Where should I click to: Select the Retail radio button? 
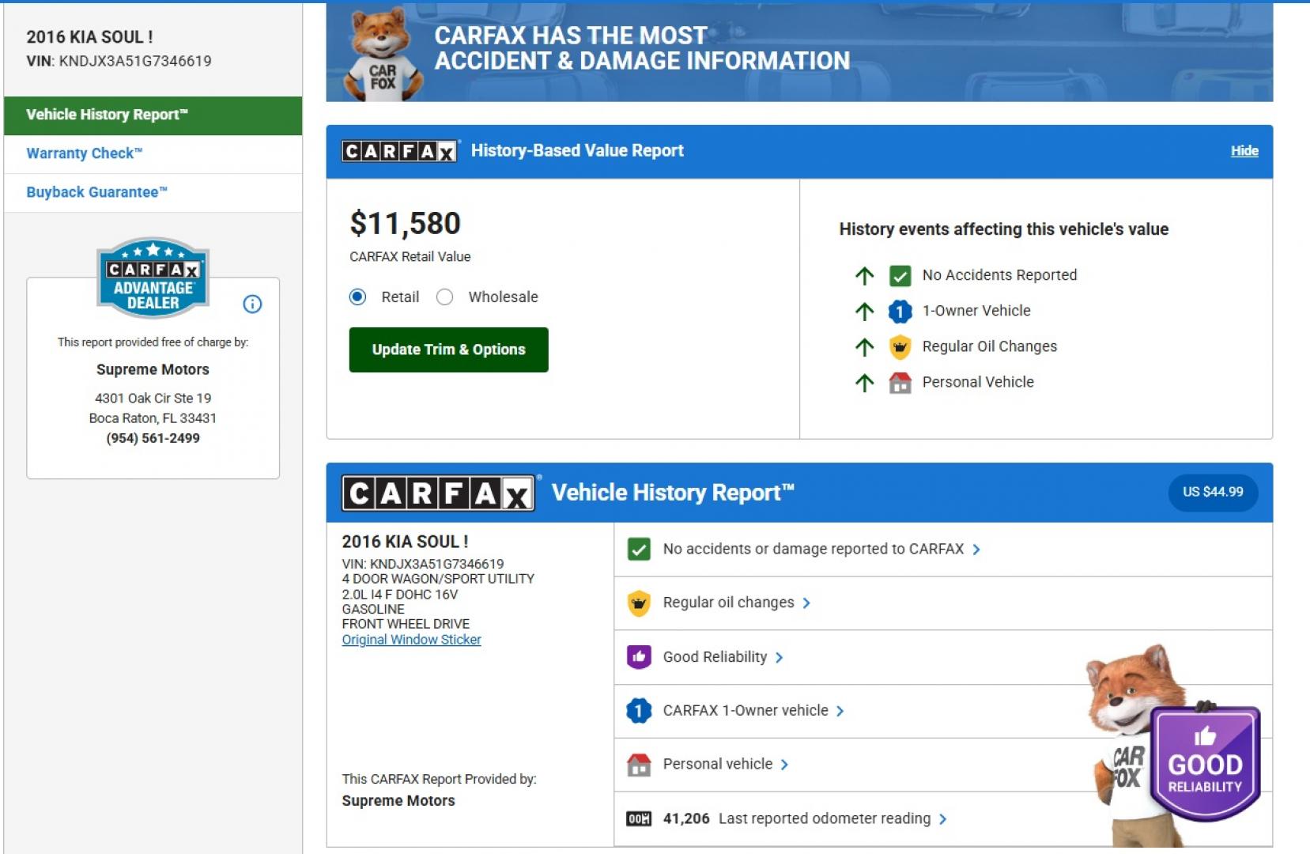click(358, 297)
